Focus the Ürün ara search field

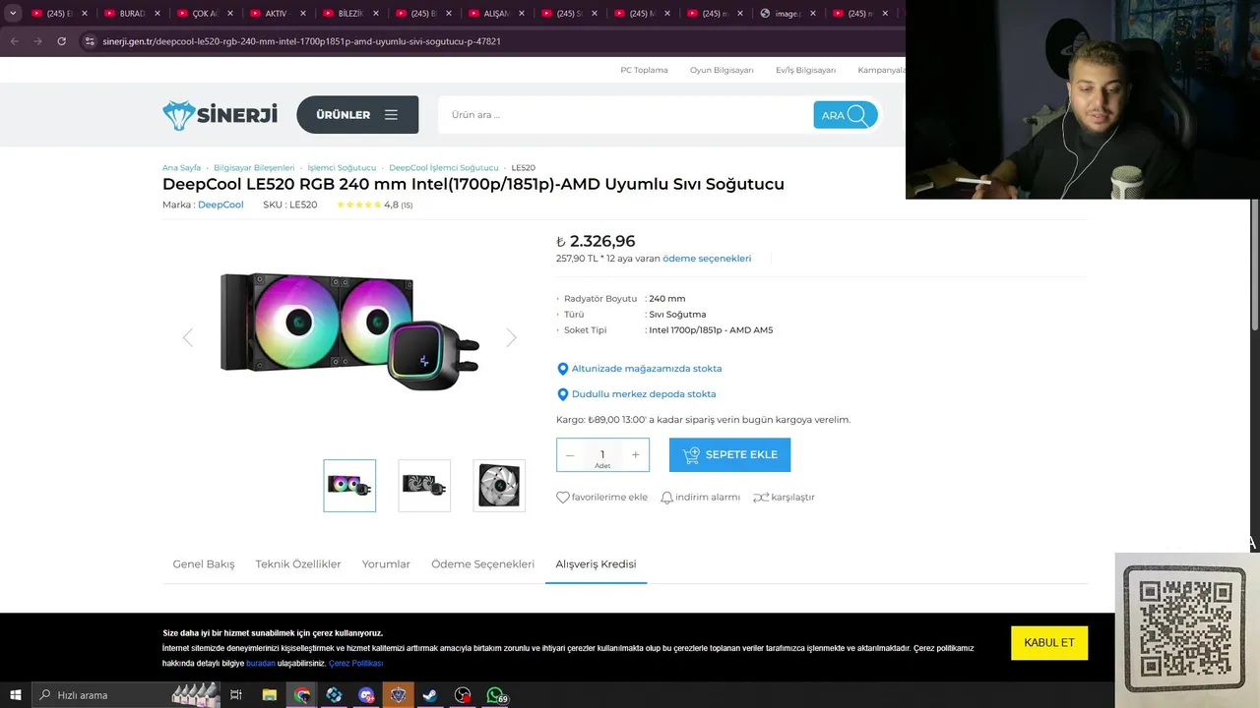[x=625, y=115]
